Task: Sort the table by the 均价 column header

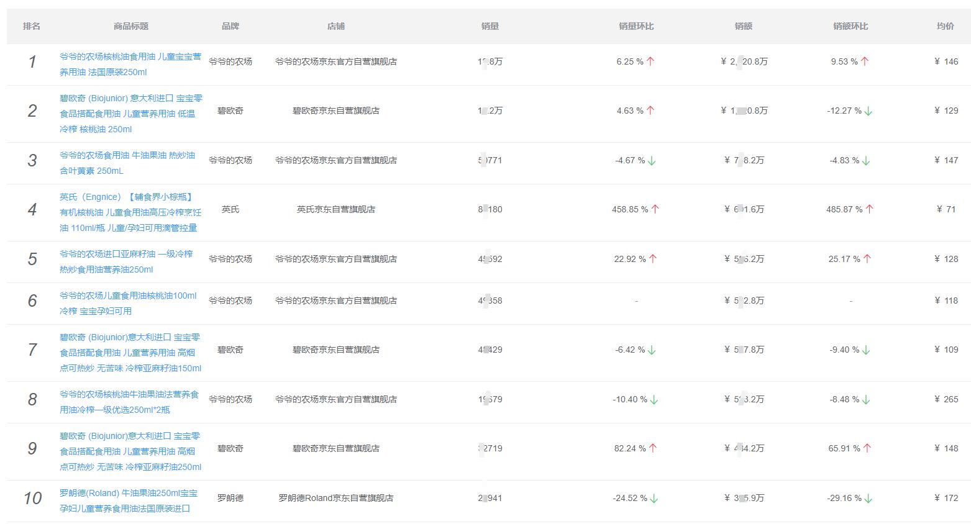Action: coord(946,25)
